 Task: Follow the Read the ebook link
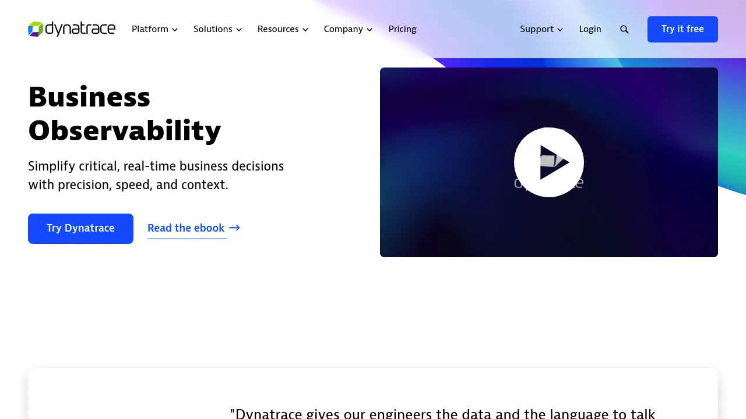pyautogui.click(x=193, y=228)
